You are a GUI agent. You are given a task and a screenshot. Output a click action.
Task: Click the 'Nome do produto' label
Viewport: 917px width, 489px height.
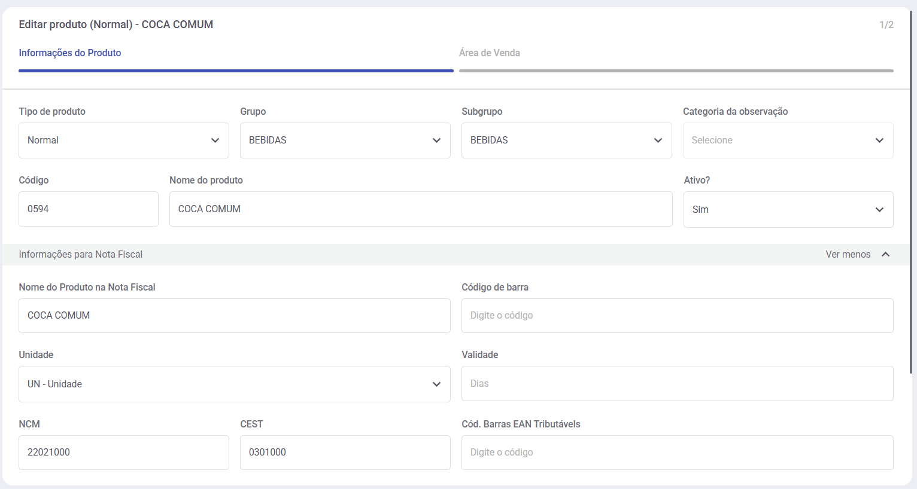point(206,180)
